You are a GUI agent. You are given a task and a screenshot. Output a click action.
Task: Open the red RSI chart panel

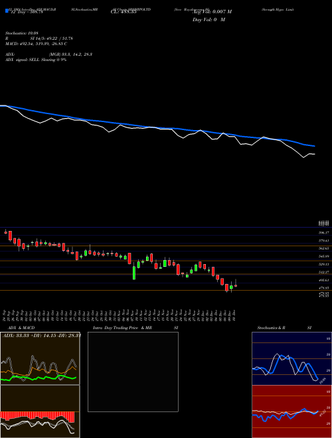[x=291, y=411]
